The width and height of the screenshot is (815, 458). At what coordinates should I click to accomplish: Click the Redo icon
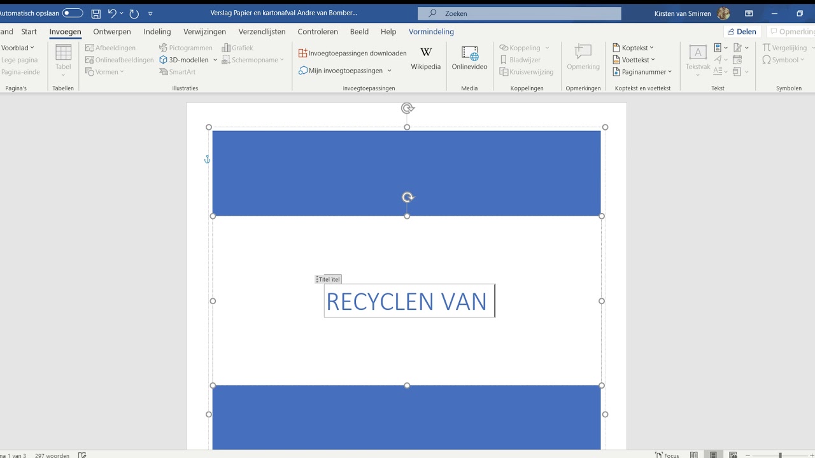(x=134, y=13)
